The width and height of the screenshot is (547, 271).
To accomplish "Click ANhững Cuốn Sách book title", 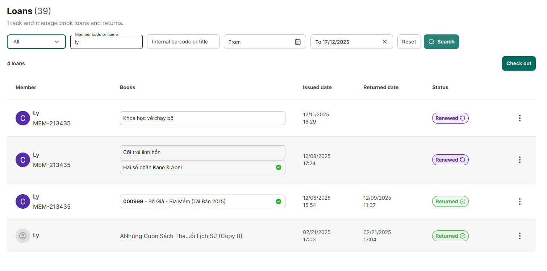I will tap(181, 236).
